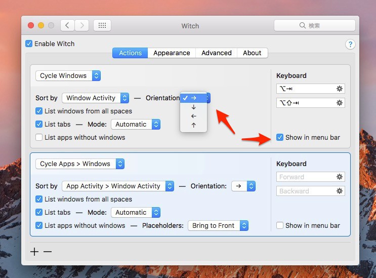Open App Activity > Window Activity sort dropdown
Screen dimensions: 376x278
click(x=118, y=186)
